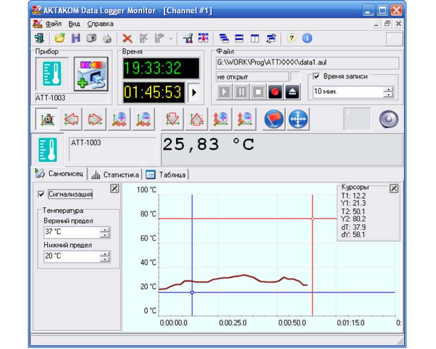
Task: Click the red cursor marker on graph
Action: [x=312, y=219]
